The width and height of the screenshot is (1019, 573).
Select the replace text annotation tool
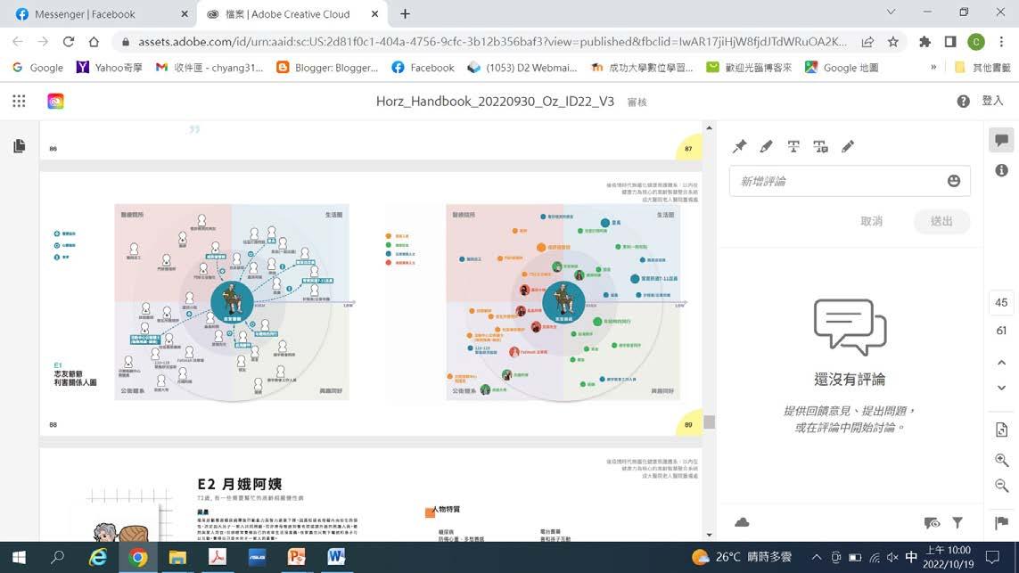click(821, 147)
